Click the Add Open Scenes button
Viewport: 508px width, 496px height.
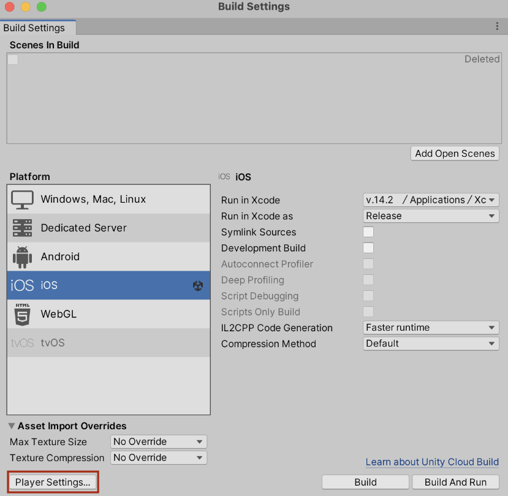coord(455,154)
